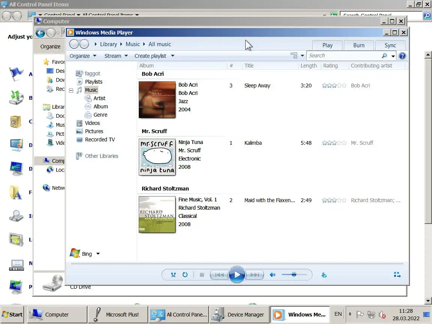This screenshot has width=432, height=324.
Task: Switch to the Play tab
Action: 327,45
